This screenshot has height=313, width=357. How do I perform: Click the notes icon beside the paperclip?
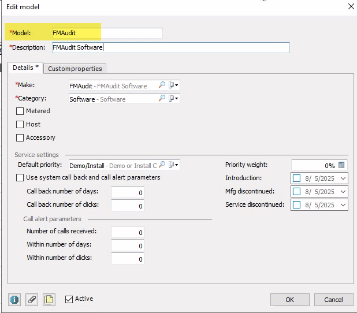coord(49,300)
